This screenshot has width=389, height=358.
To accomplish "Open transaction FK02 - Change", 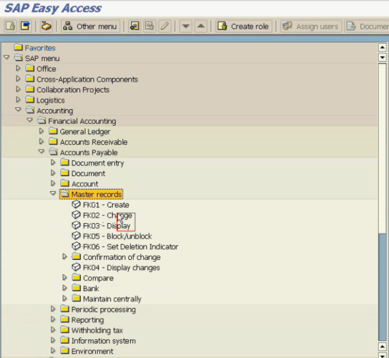I will [107, 215].
